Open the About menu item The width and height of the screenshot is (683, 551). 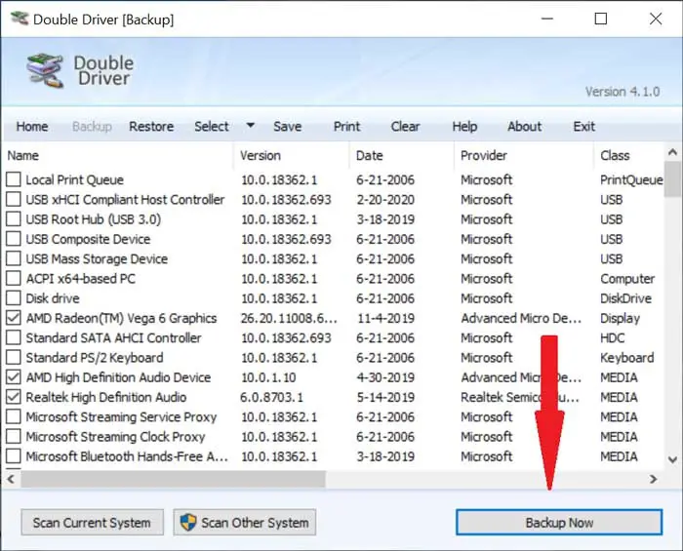click(525, 126)
